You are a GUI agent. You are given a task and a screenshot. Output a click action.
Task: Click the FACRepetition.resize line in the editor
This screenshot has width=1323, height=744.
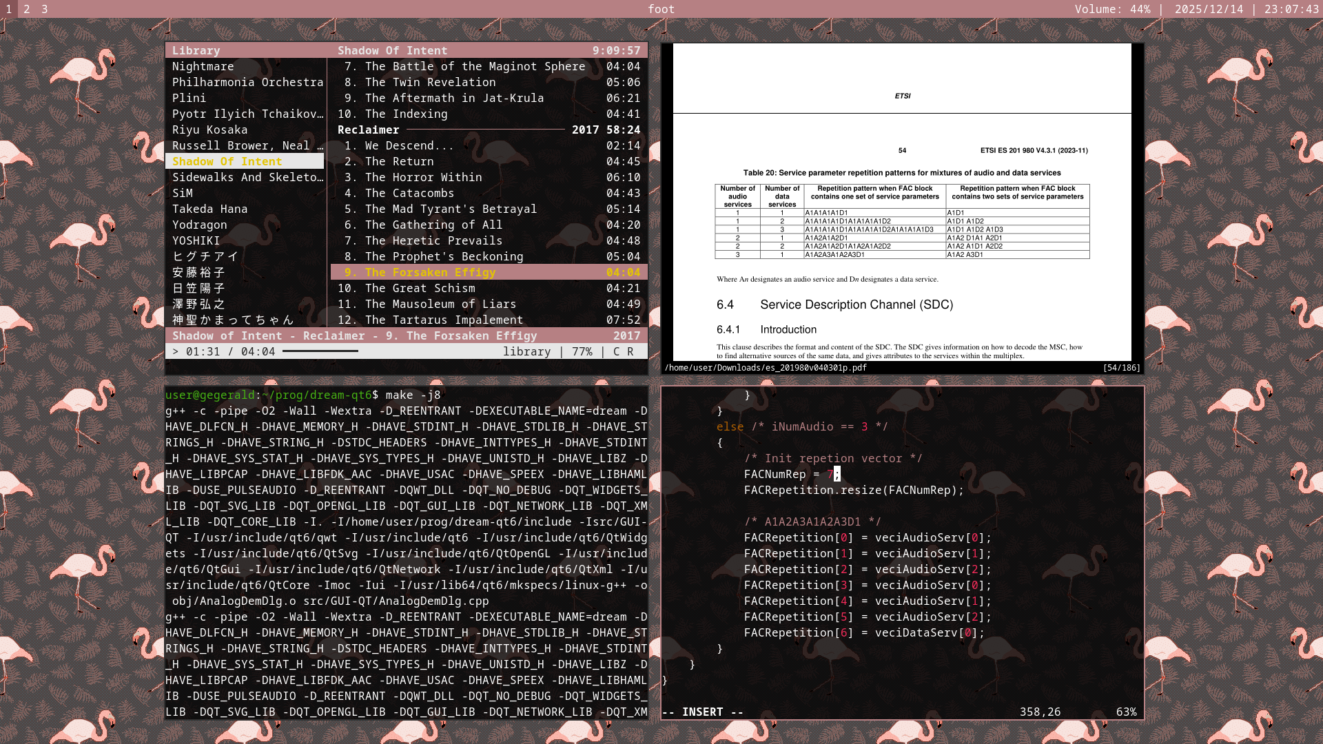click(x=853, y=490)
